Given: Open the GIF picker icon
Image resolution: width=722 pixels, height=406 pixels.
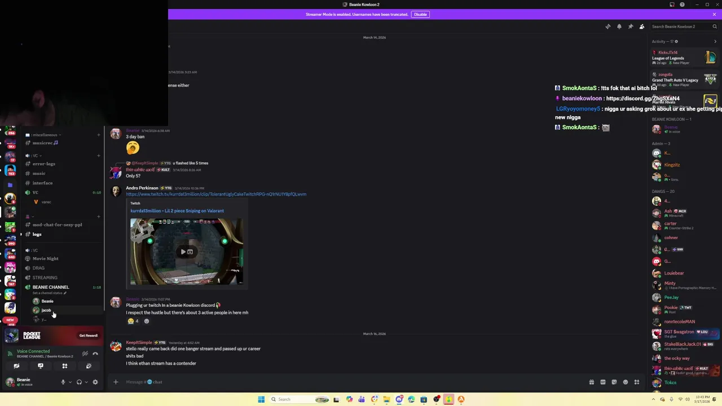Looking at the screenshot, I should coord(602,382).
